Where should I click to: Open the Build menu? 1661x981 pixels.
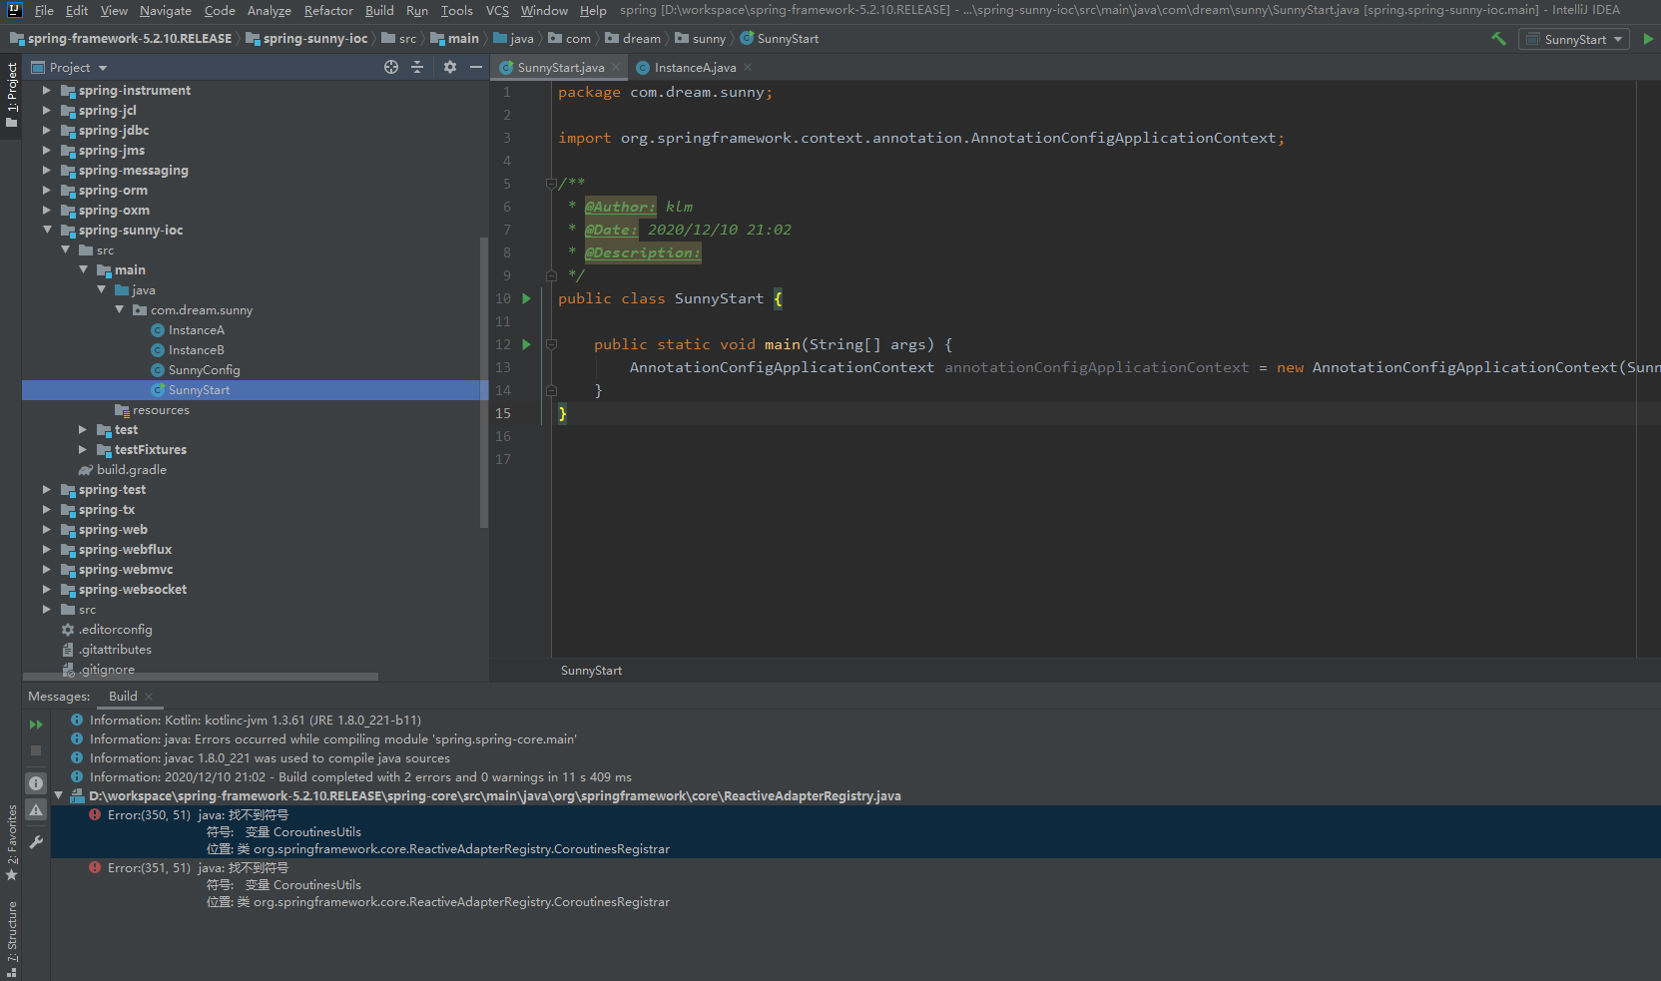pos(379,10)
